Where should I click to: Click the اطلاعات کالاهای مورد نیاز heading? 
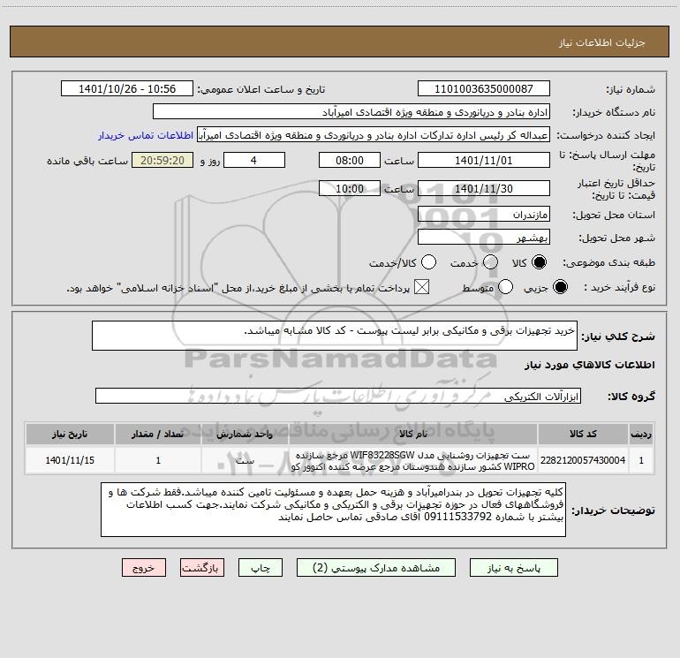coord(590,365)
